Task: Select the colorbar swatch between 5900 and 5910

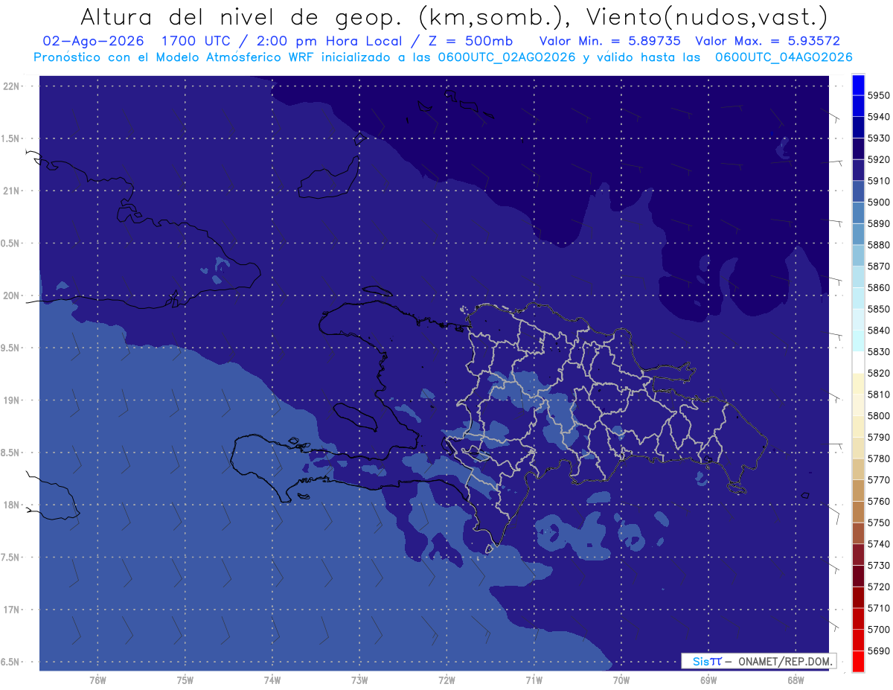Action: (858, 191)
